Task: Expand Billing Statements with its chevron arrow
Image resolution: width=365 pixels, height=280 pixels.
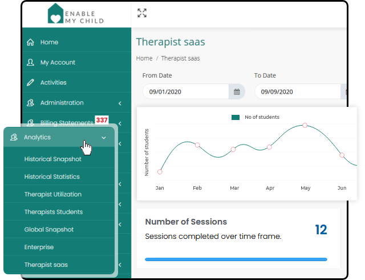Action: pyautogui.click(x=120, y=123)
